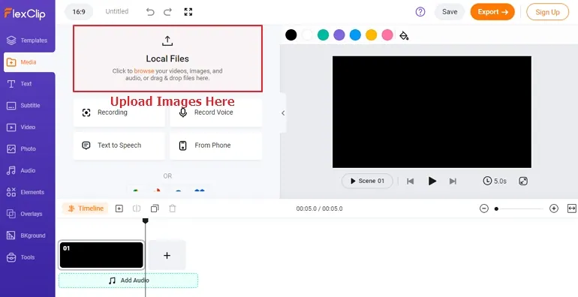Open the 16:9 aspect ratio selector
This screenshot has height=297, width=578.
pyautogui.click(x=79, y=12)
